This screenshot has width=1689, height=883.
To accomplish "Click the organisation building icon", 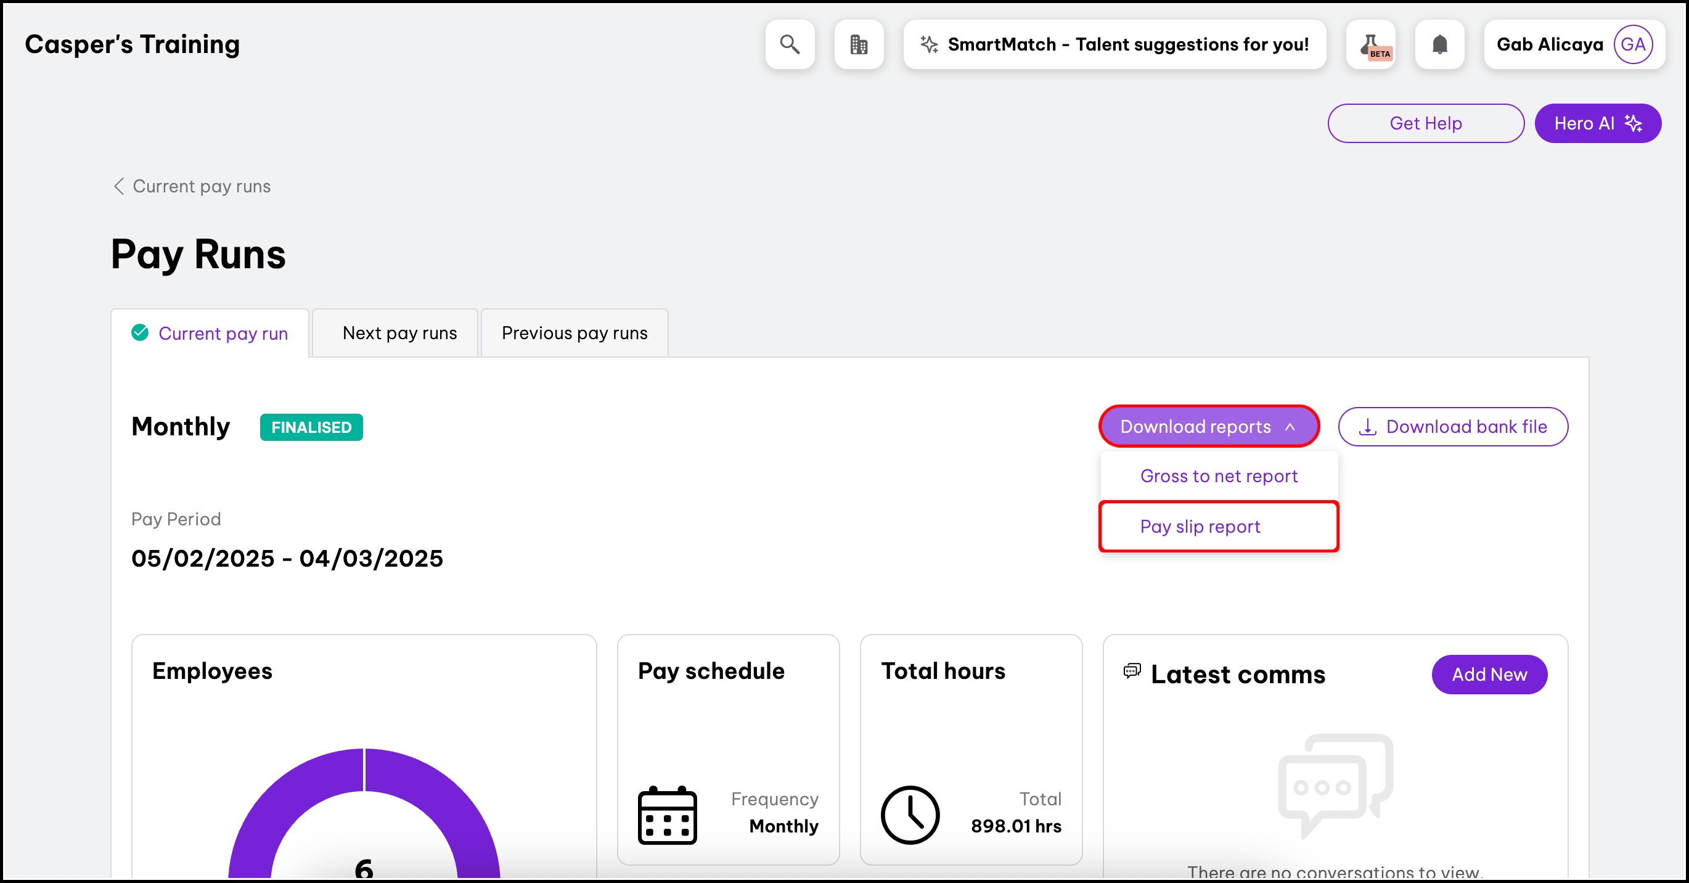I will (858, 44).
